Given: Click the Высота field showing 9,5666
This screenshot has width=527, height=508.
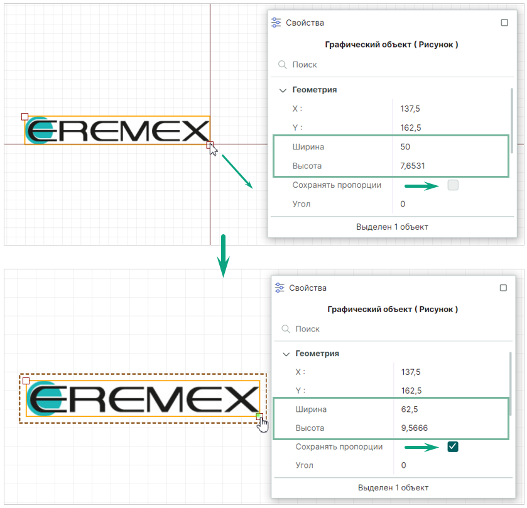Looking at the screenshot, I should tap(449, 428).
